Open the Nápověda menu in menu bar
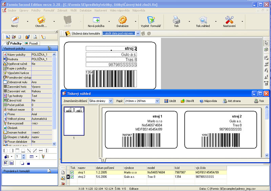 pyautogui.click(x=139, y=10)
